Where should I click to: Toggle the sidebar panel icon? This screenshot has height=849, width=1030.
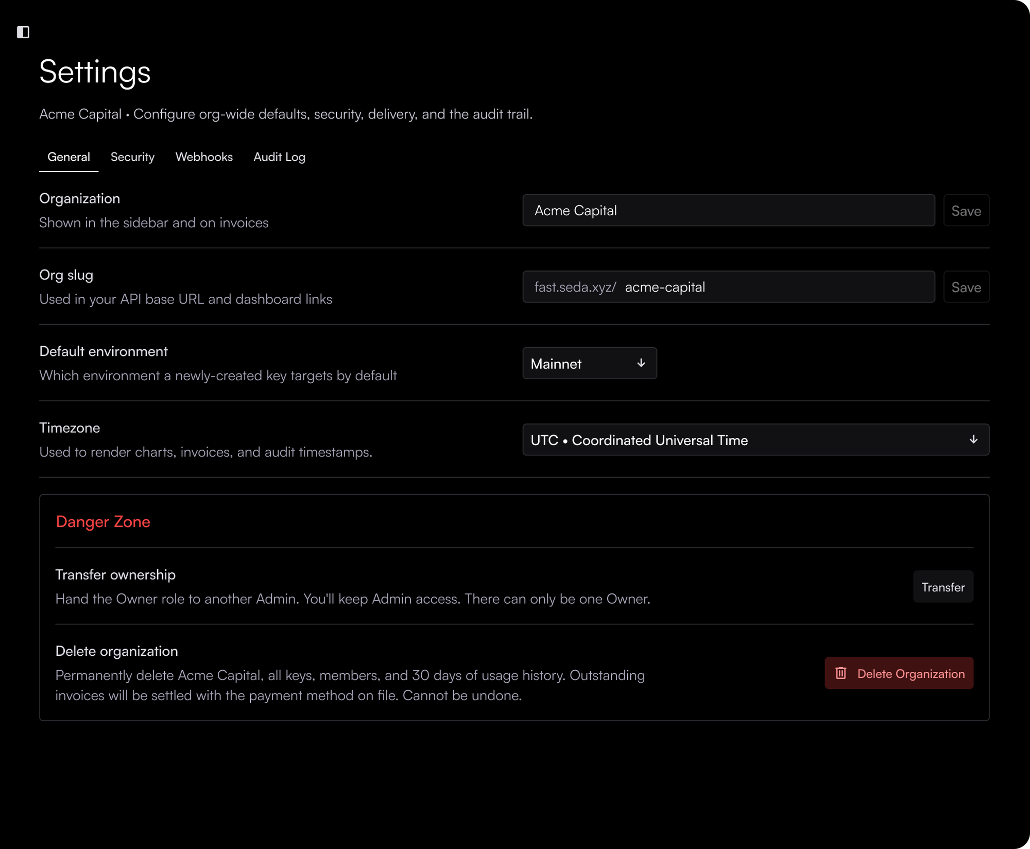pos(23,32)
